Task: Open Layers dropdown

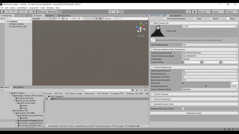Action: click(218, 12)
